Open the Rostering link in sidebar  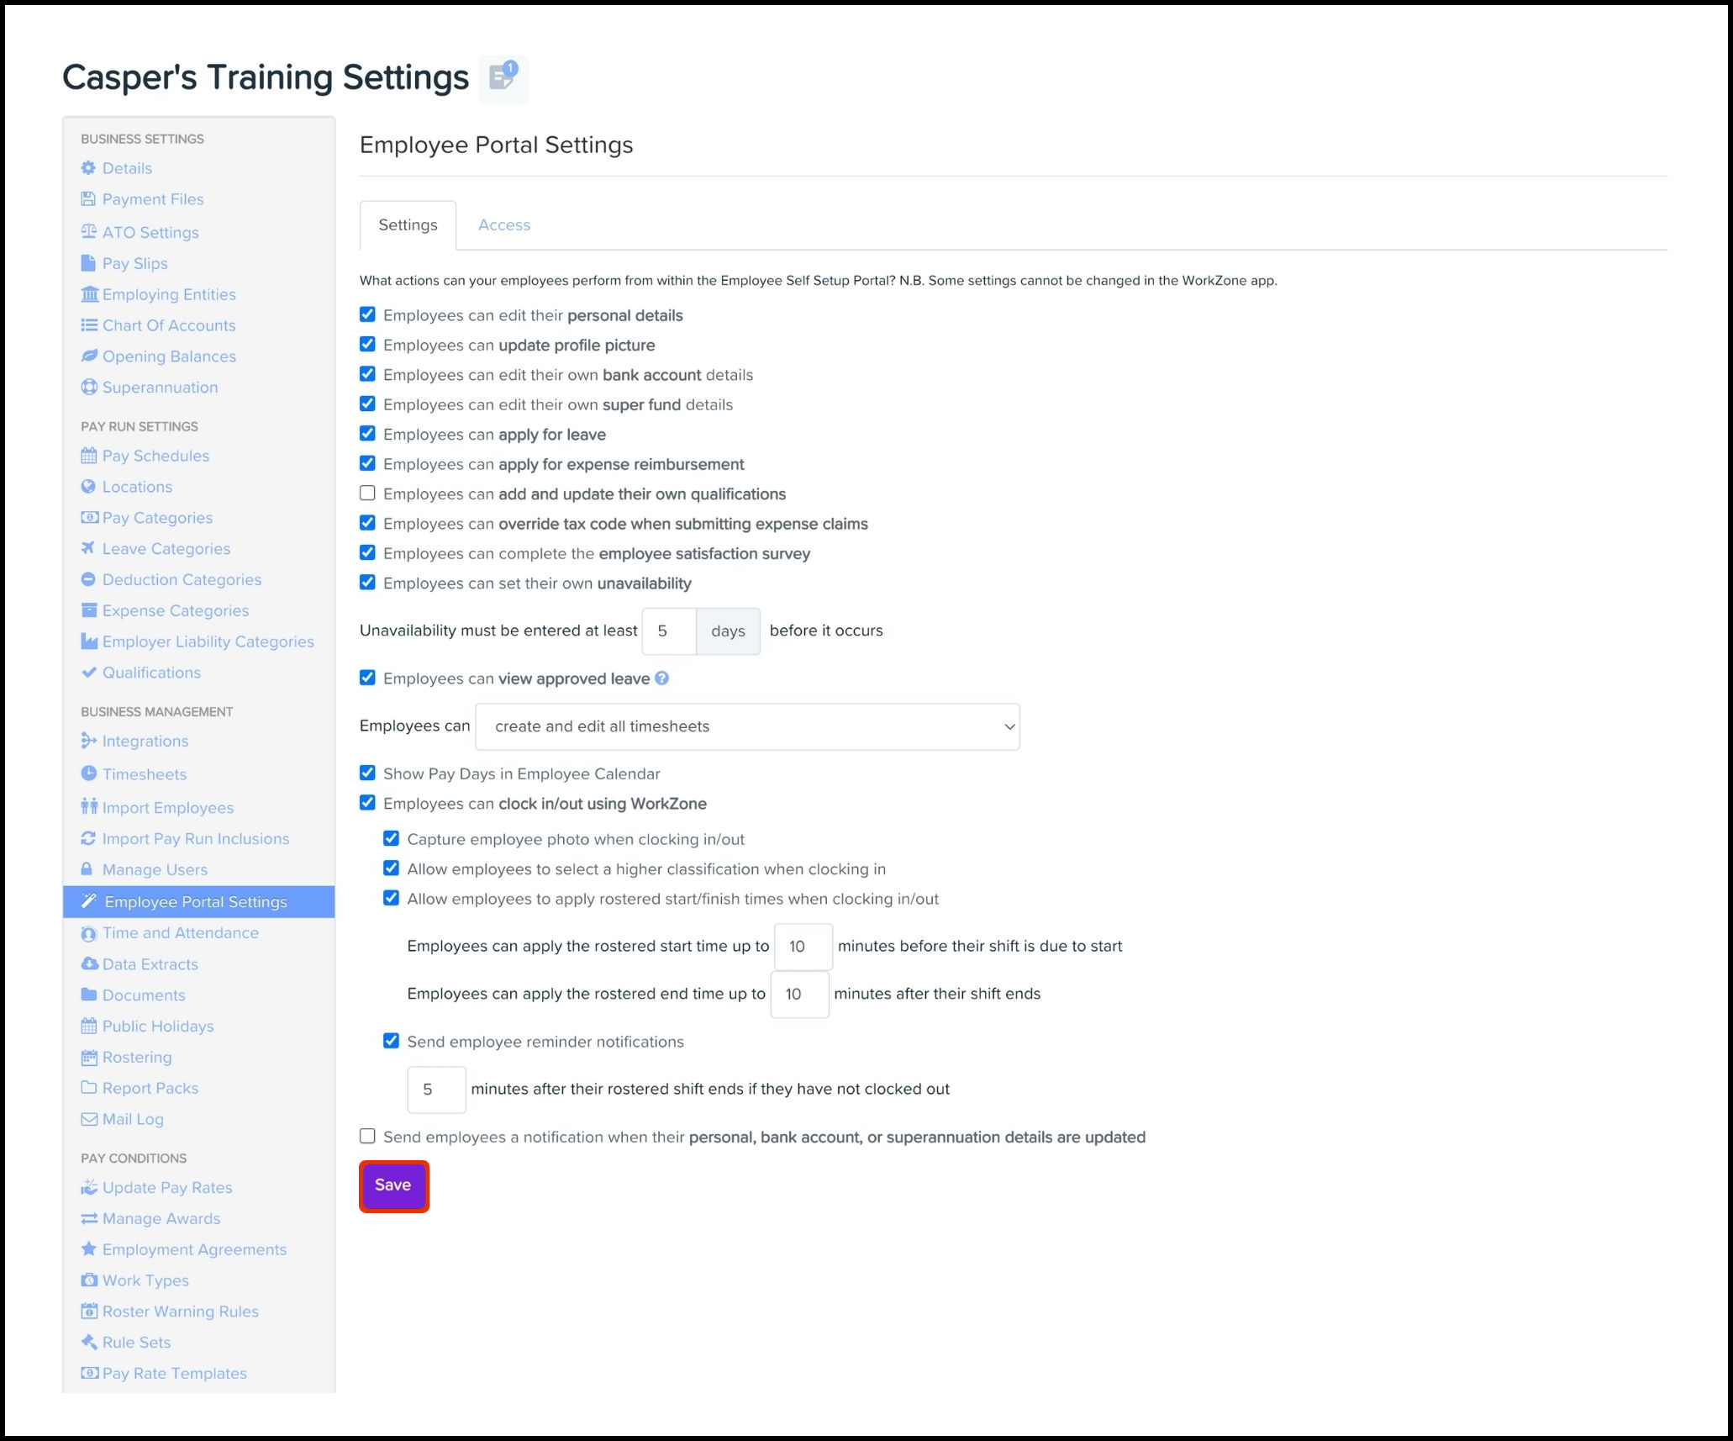pyautogui.click(x=137, y=1057)
